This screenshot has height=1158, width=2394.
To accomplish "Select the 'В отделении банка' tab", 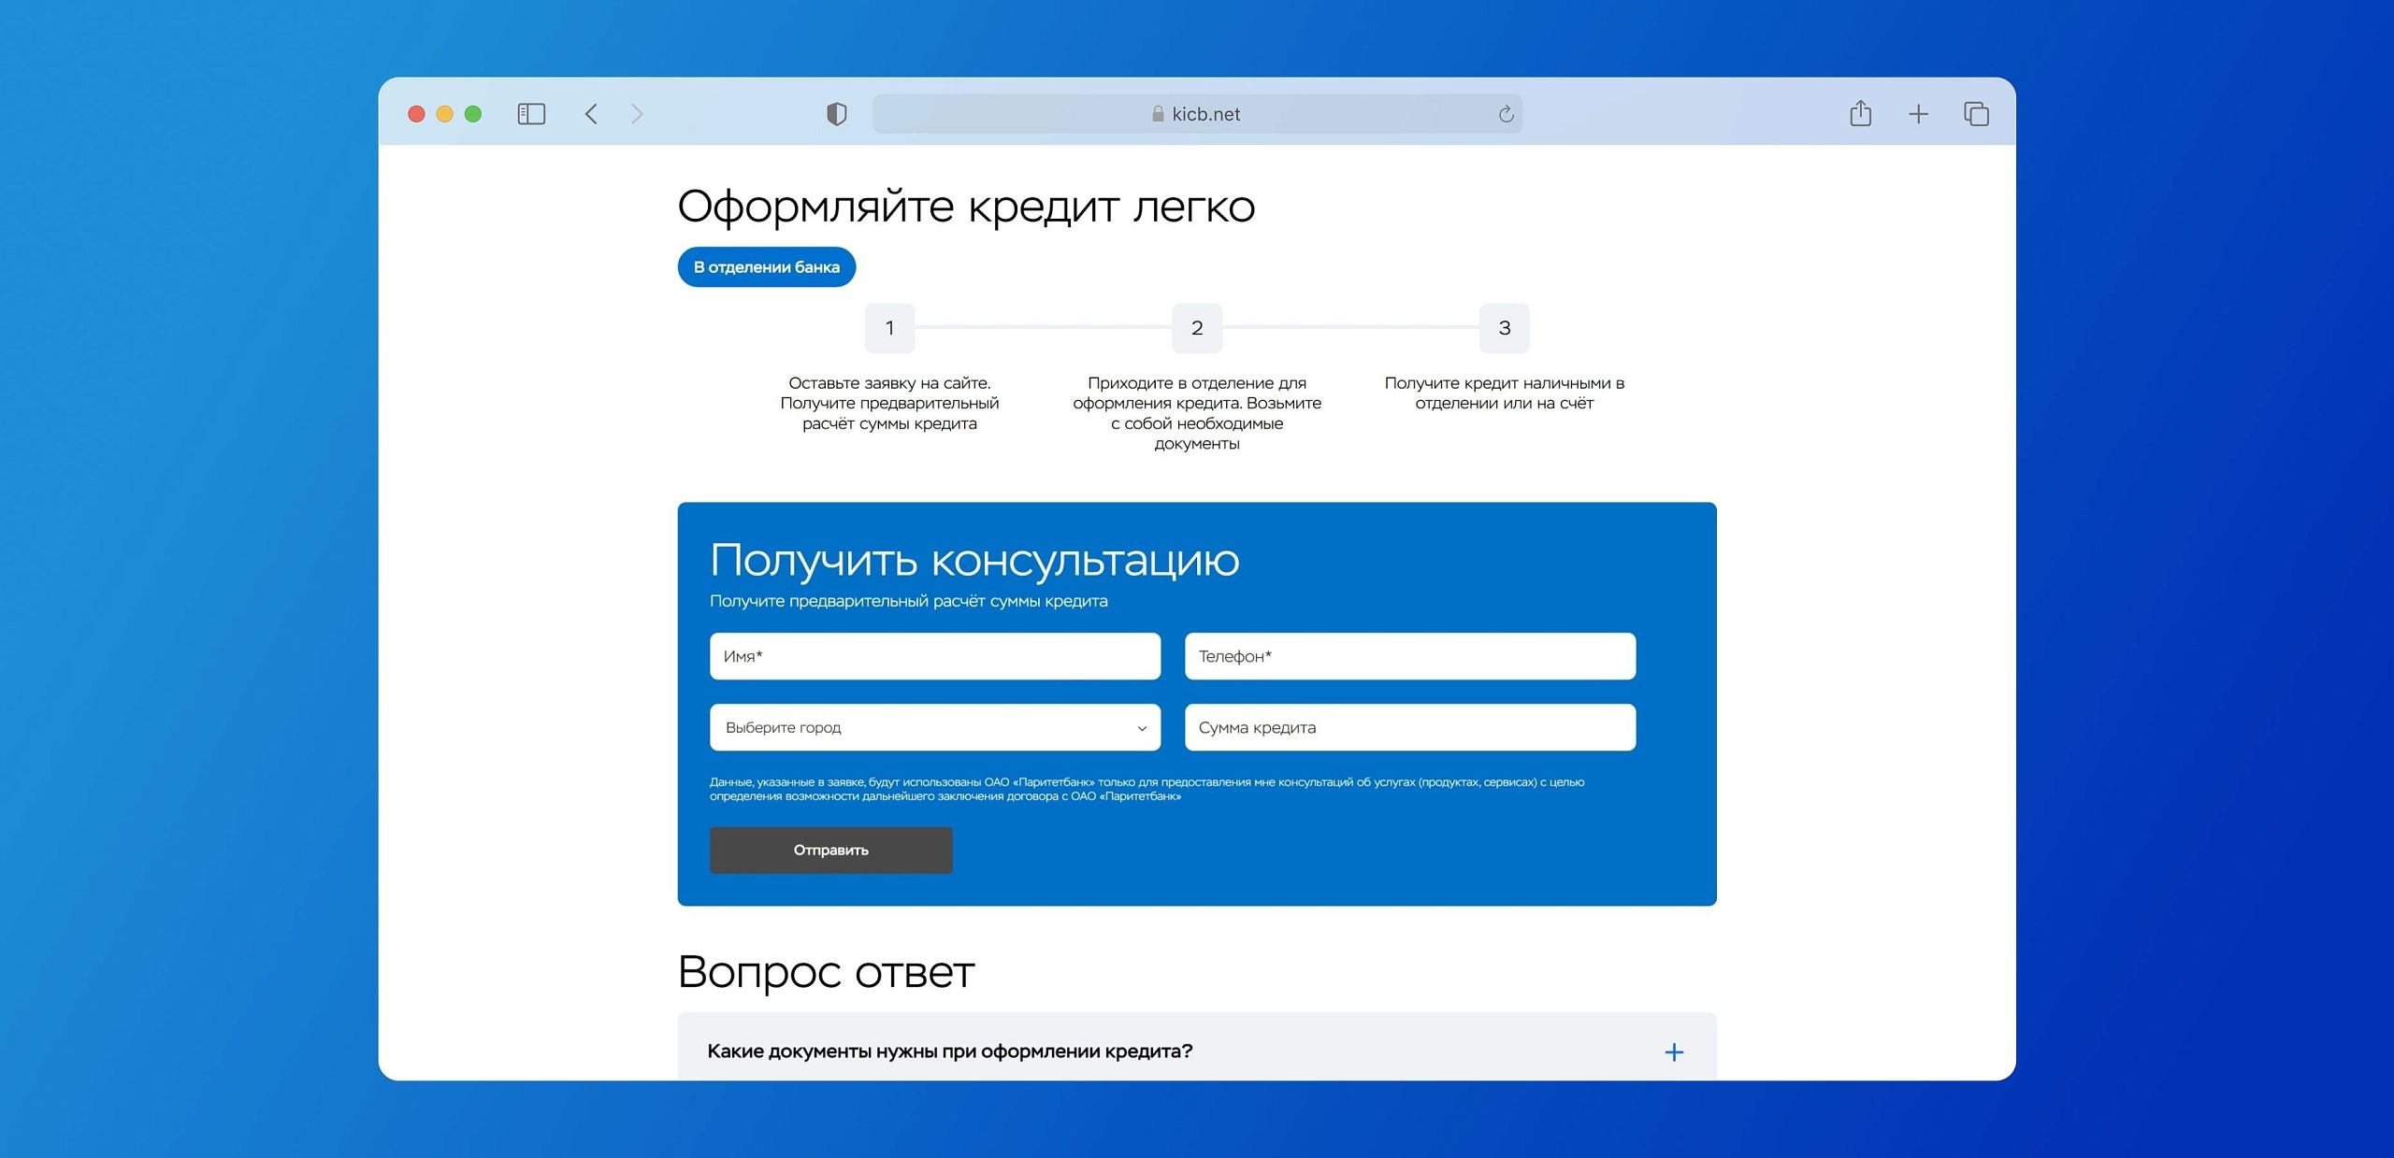I will [x=766, y=267].
